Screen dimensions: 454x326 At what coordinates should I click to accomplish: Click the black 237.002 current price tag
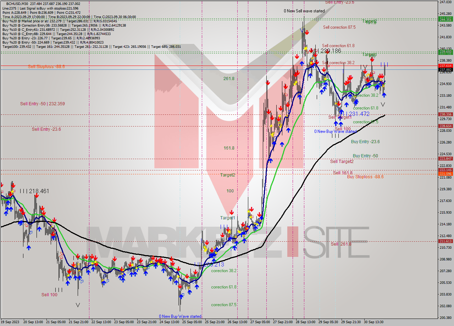pyautogui.click(x=446, y=70)
